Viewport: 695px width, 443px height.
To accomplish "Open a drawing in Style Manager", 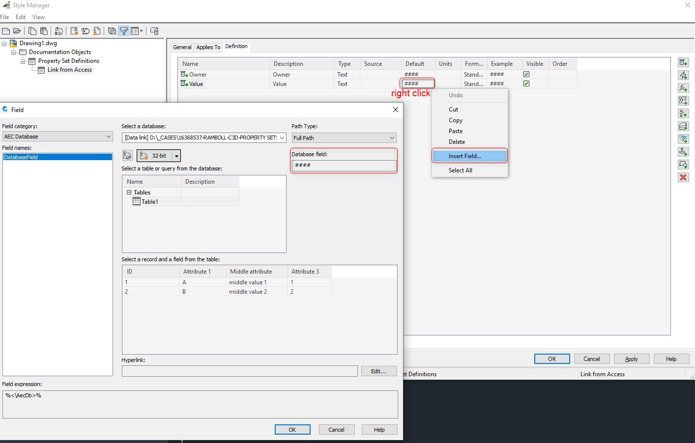I will click(x=17, y=30).
